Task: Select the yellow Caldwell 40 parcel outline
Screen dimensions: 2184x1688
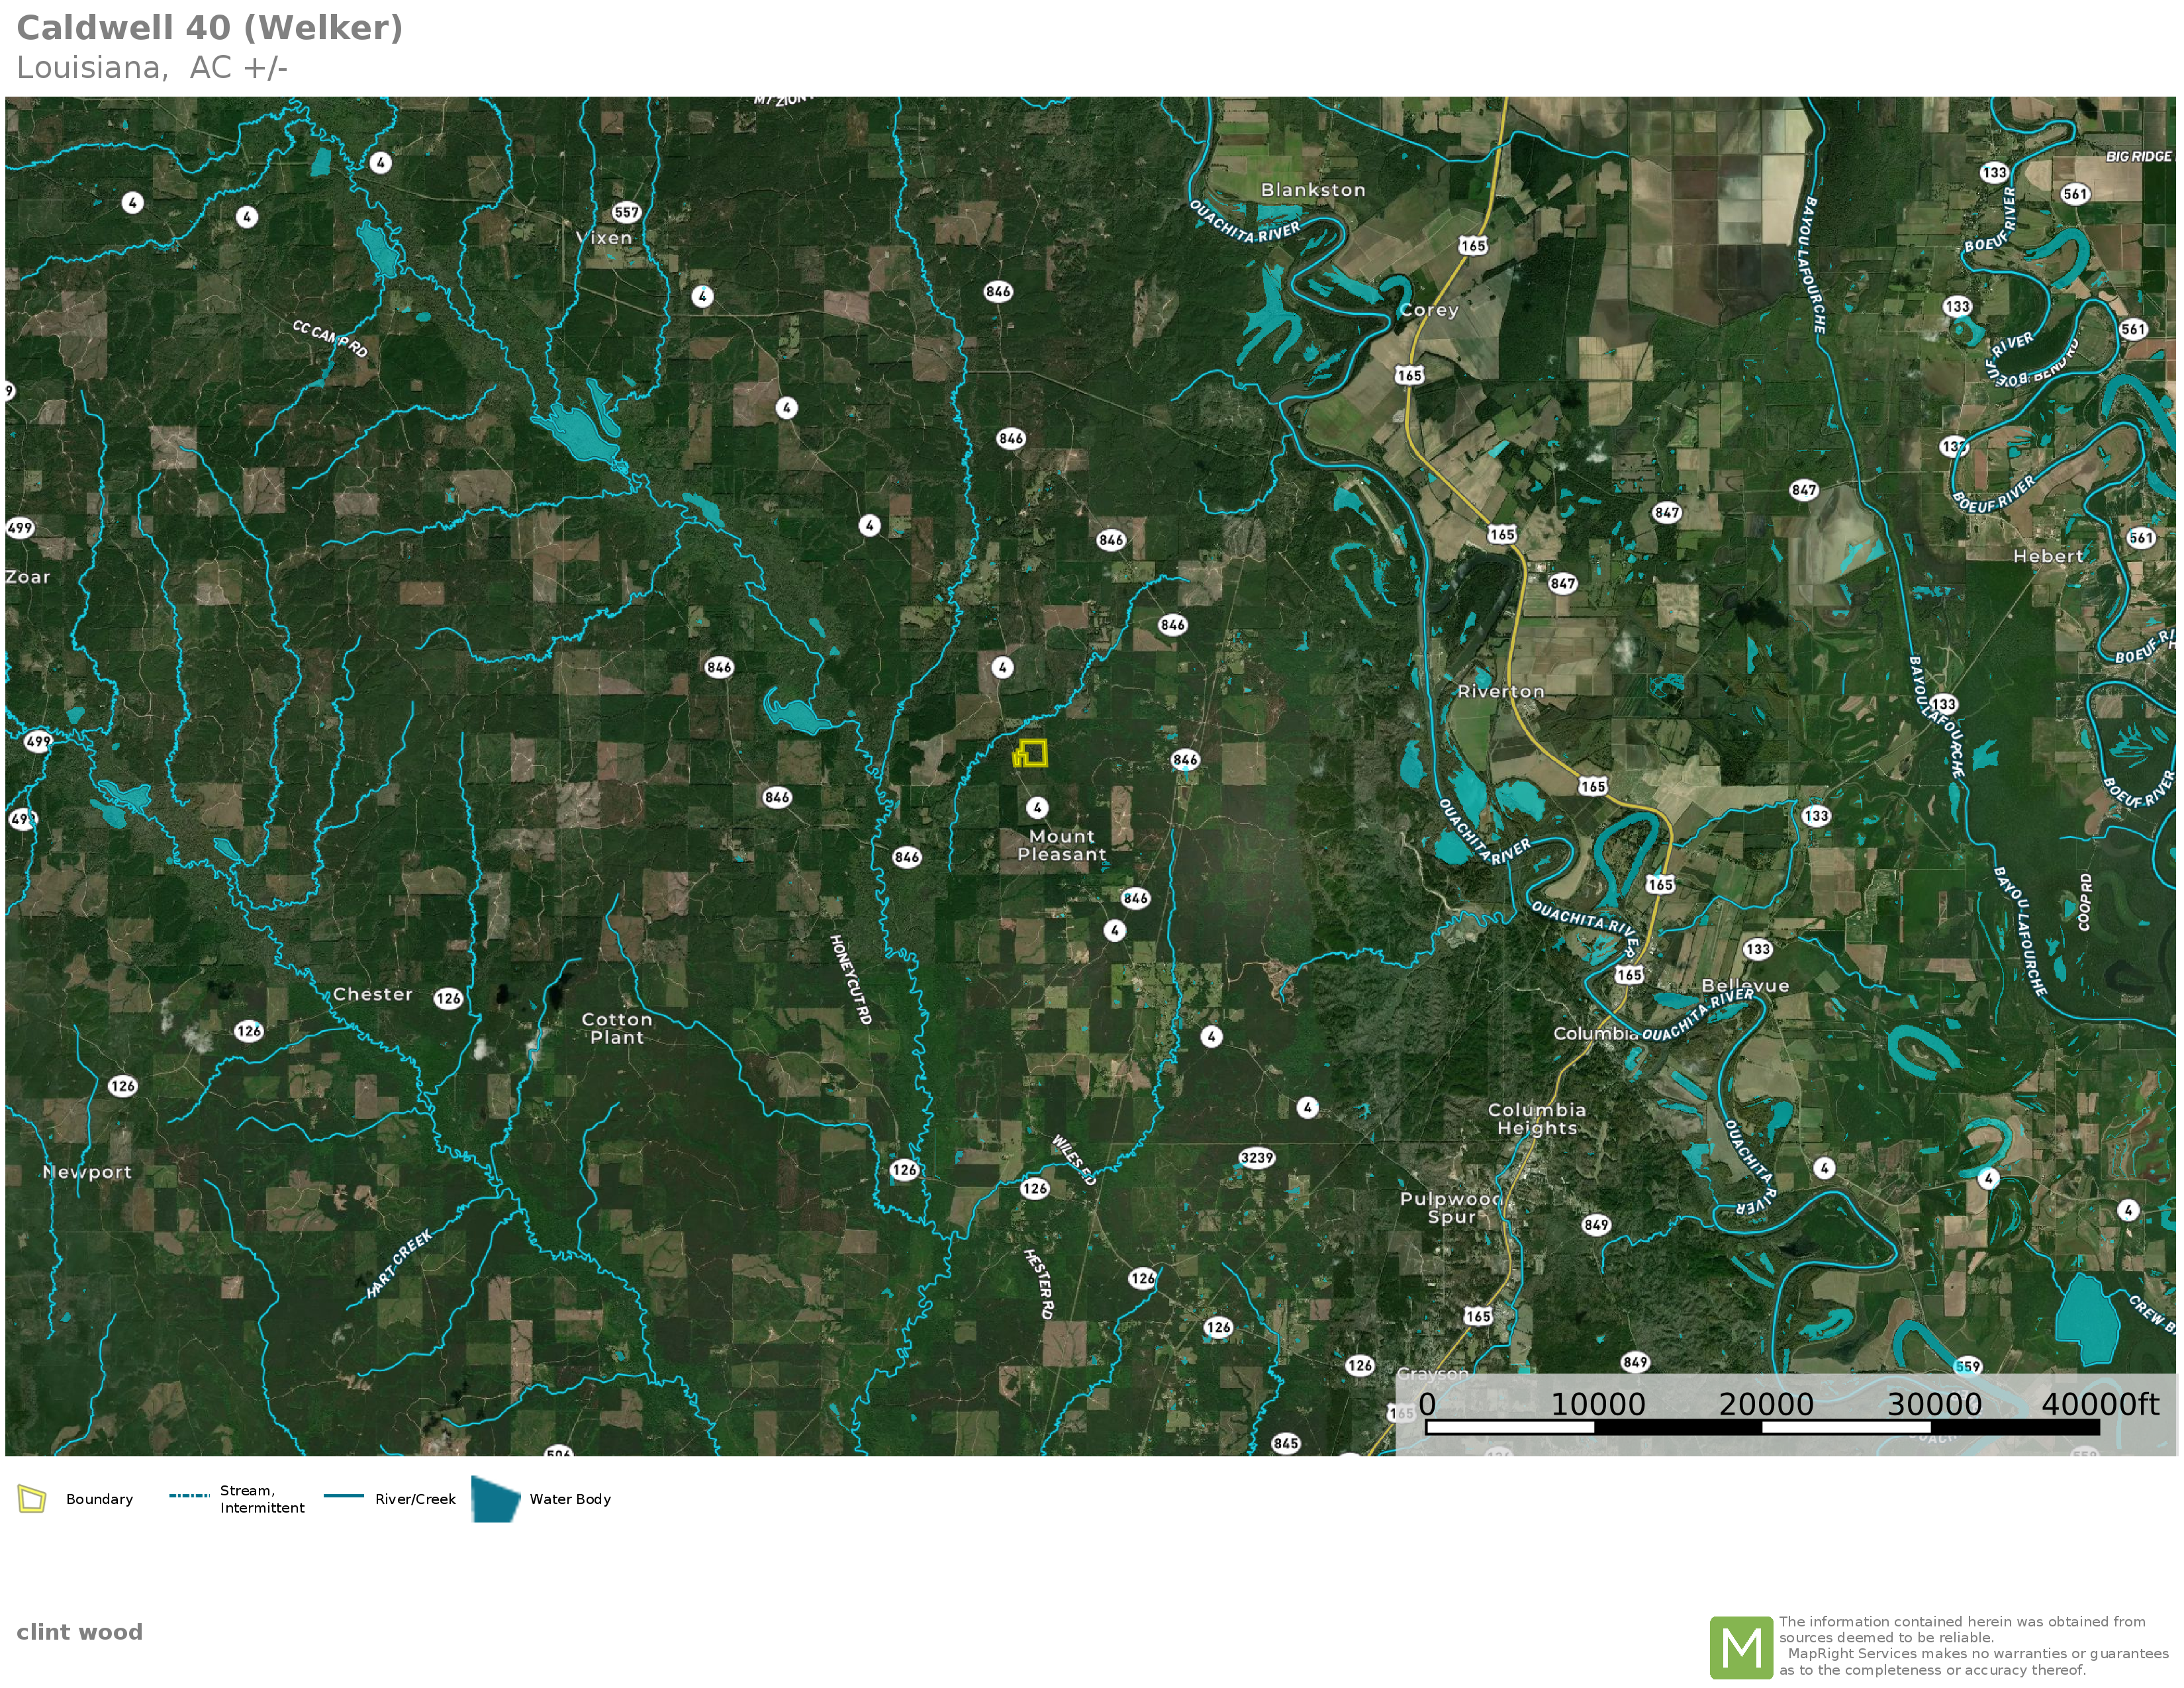Action: 1030,753
